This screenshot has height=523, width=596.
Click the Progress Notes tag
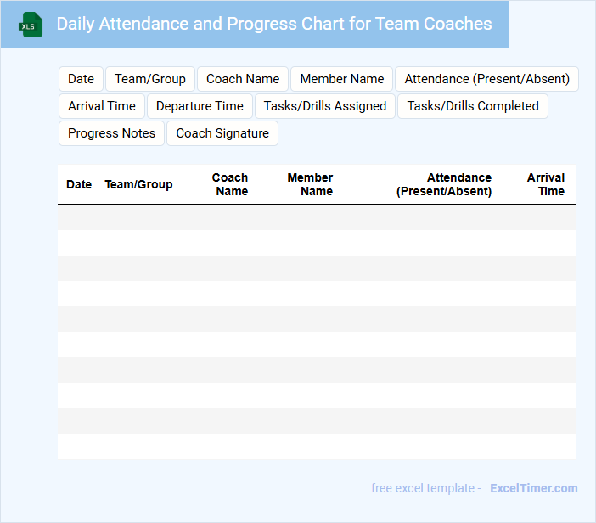(x=112, y=133)
